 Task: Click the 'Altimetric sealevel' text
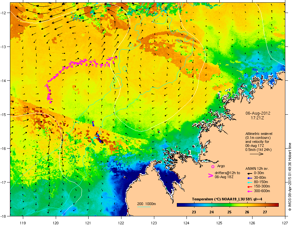point(259,134)
